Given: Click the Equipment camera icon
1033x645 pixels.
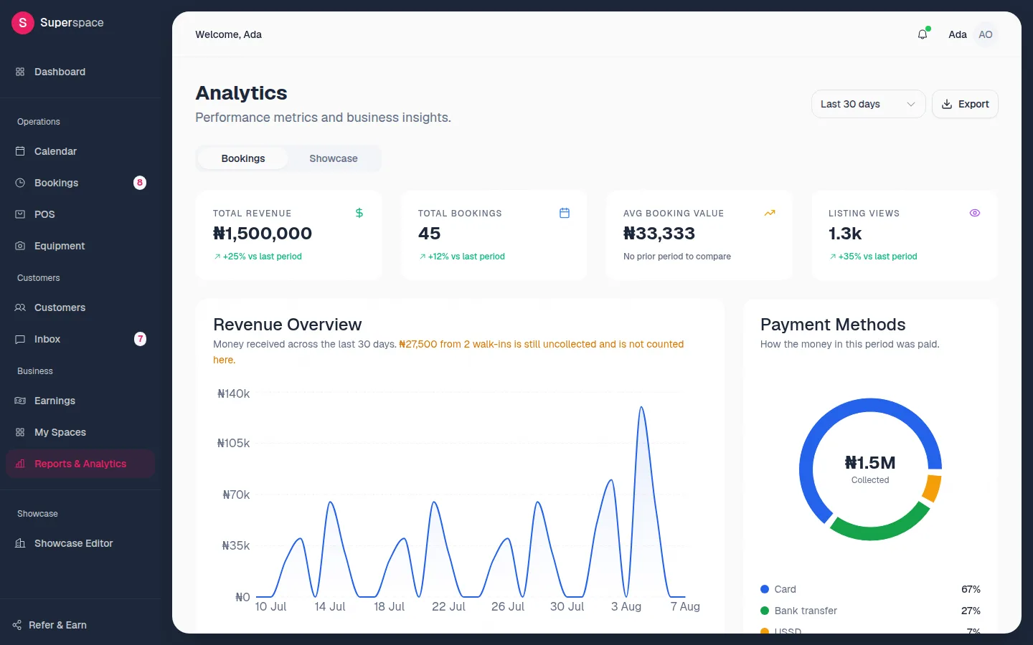Looking at the screenshot, I should tap(20, 246).
